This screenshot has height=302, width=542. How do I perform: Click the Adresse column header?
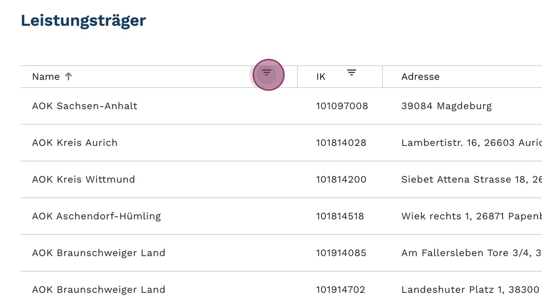pyautogui.click(x=420, y=77)
